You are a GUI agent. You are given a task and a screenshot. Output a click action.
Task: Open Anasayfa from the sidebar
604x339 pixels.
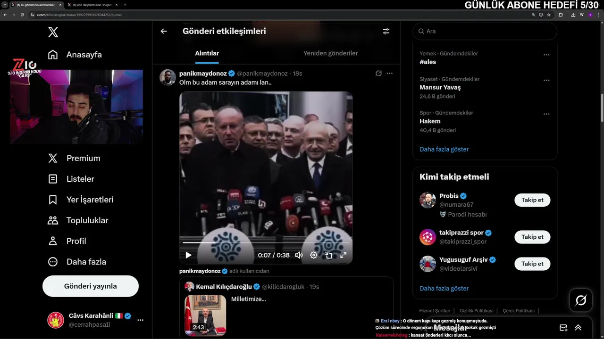click(75, 55)
